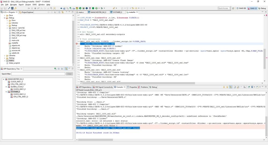Toggle breakpoint marker on makefile line 59
The width and height of the screenshot is (268, 145).
click(77, 44)
